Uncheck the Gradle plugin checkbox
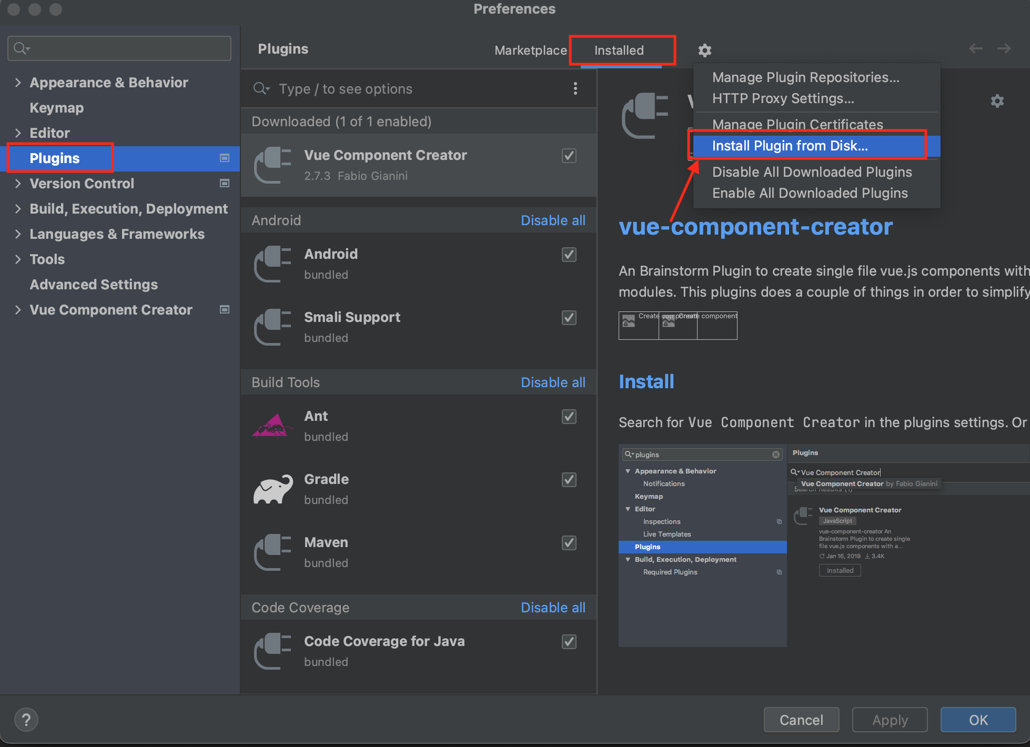 [x=569, y=480]
